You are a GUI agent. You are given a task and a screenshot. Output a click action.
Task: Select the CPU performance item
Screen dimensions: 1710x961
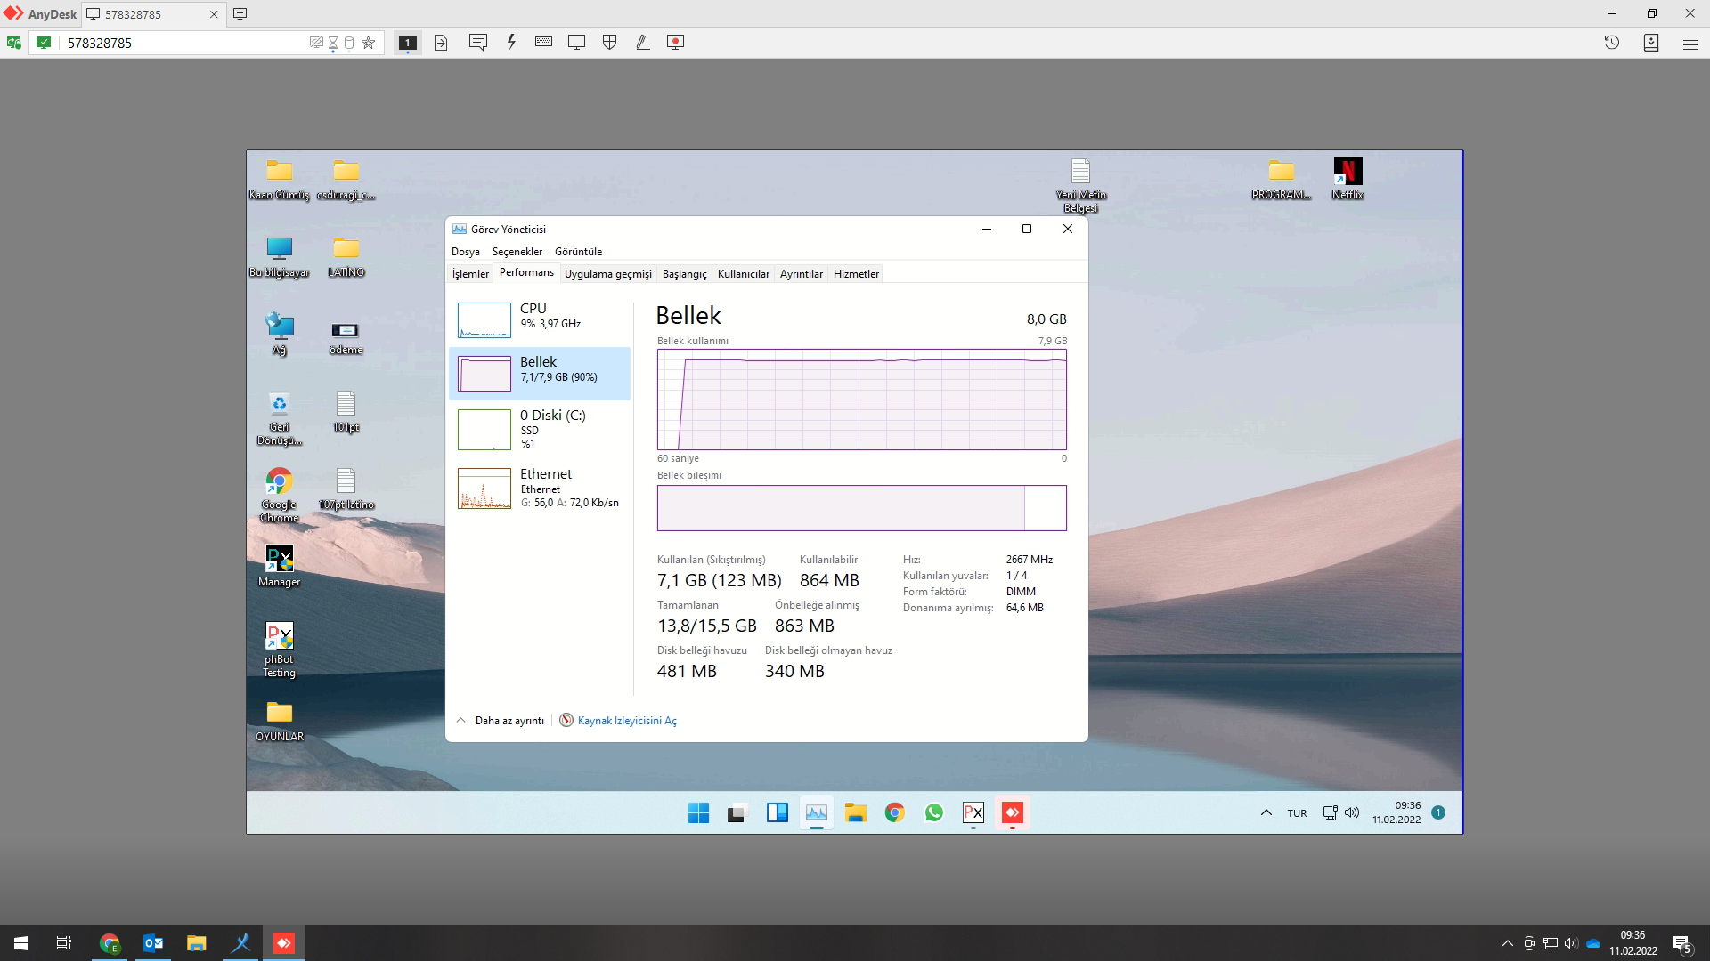click(541, 319)
